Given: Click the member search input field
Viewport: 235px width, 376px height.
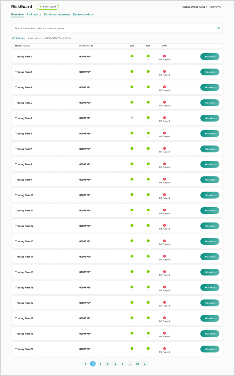Looking at the screenshot, I should pyautogui.click(x=117, y=28).
